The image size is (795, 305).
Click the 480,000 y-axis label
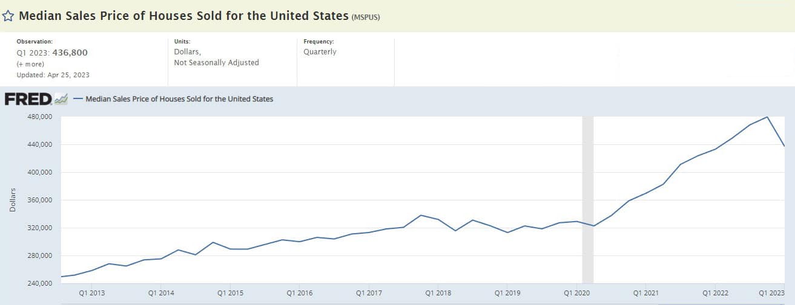[x=40, y=117]
